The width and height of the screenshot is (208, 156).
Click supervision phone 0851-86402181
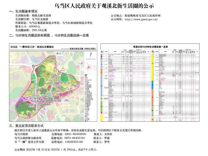pyautogui.click(x=75, y=138)
